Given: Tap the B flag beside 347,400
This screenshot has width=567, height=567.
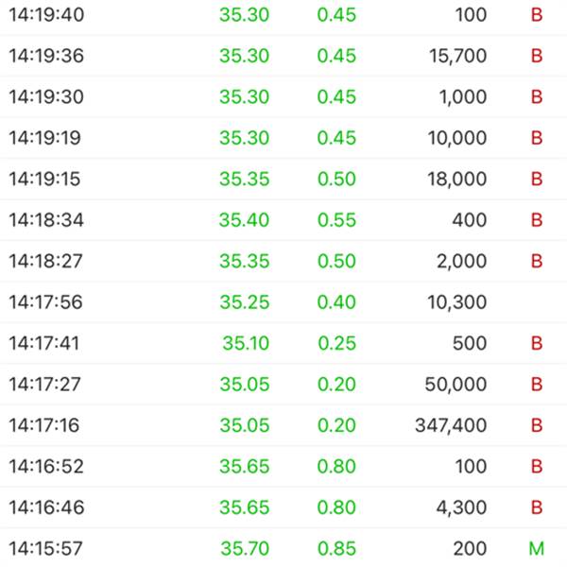Looking at the screenshot, I should point(537,425).
